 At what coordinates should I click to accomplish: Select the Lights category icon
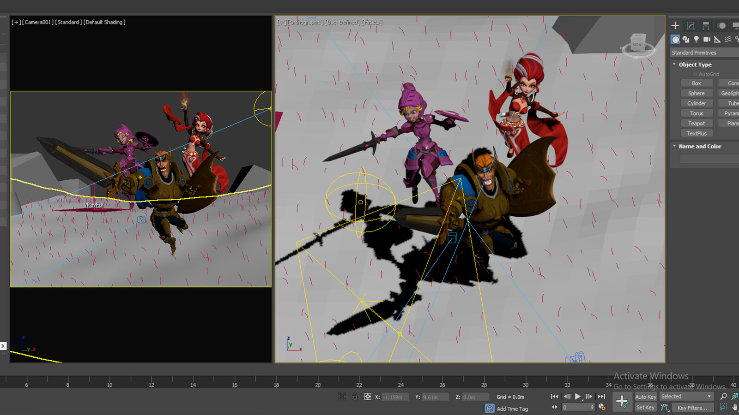697,40
